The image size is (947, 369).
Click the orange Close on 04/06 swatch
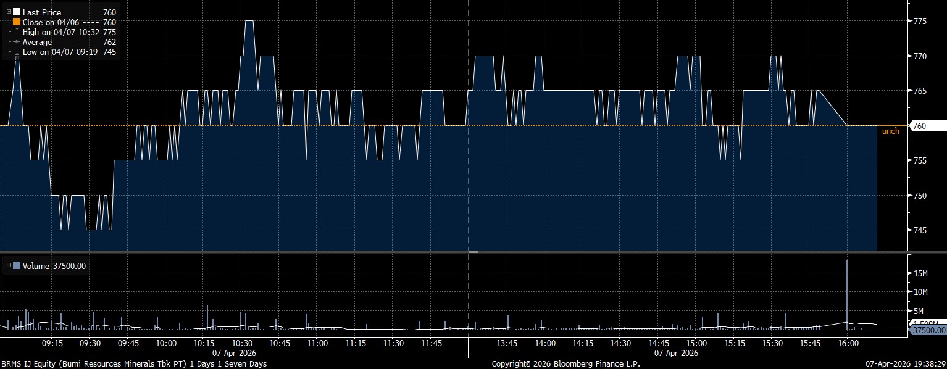click(17, 22)
